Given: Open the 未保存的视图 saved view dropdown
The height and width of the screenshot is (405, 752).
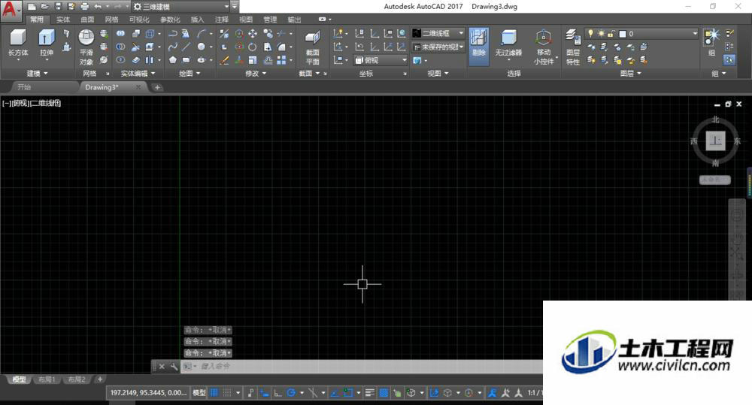Looking at the screenshot, I should point(438,47).
